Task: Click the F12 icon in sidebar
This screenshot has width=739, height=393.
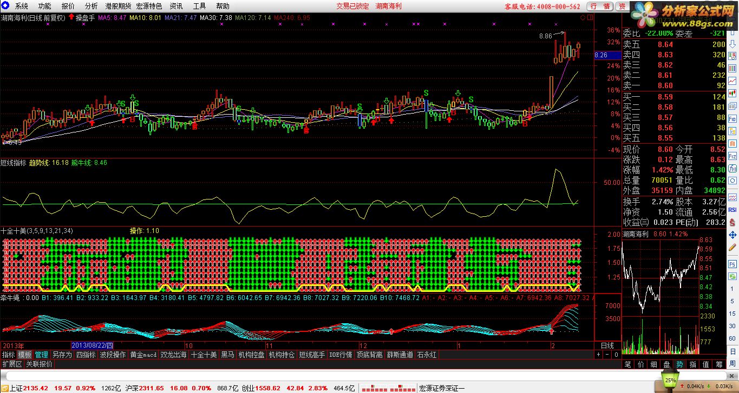Action: [732, 156]
